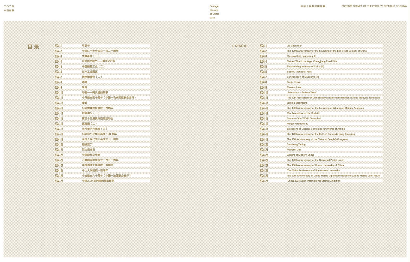Viewport: 410px width, 262px height.
Task: Open the English catalog entry 'Jia-Chen Year'
Action: point(294,46)
